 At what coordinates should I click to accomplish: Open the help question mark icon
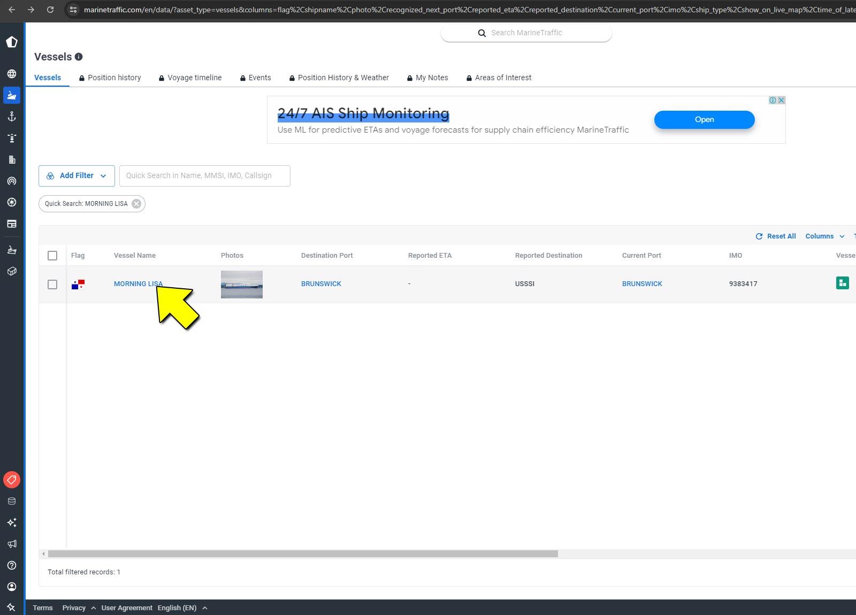(12, 565)
